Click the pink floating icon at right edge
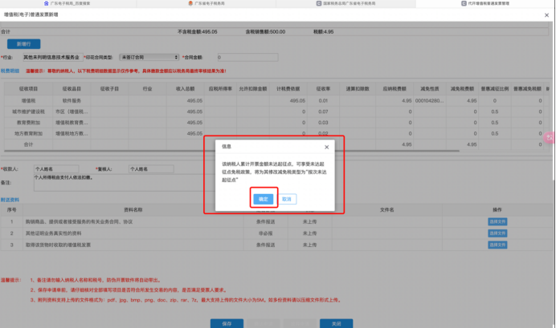The image size is (556, 328). click(x=550, y=137)
